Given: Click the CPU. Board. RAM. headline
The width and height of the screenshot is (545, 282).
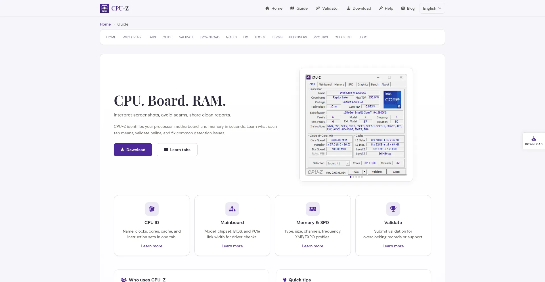Looking at the screenshot, I should [170, 101].
